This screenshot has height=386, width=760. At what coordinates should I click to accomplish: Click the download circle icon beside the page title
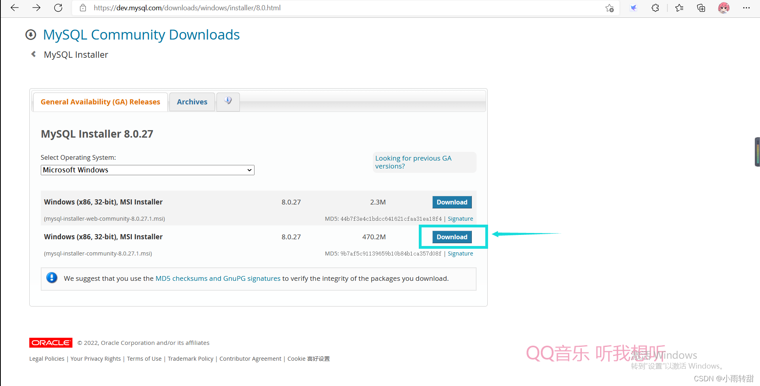click(x=31, y=35)
